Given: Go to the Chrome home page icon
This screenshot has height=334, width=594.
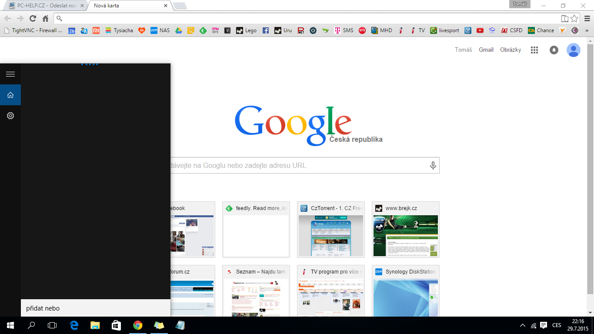Looking at the screenshot, I should [x=45, y=19].
